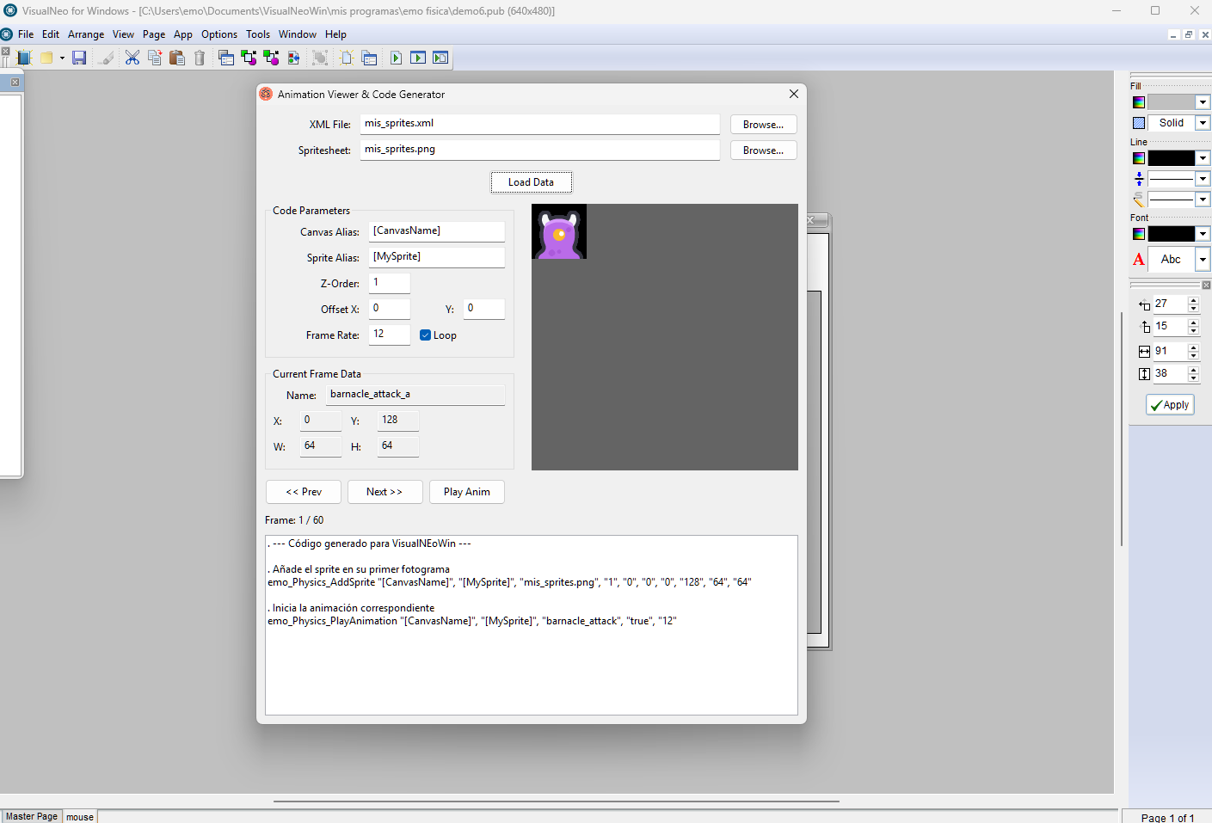1212x823 pixels.
Task: Click the Frame Rate field
Action: pyautogui.click(x=390, y=335)
